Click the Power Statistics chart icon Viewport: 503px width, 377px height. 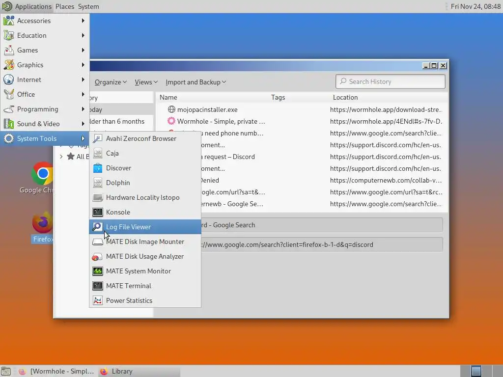[98, 301]
